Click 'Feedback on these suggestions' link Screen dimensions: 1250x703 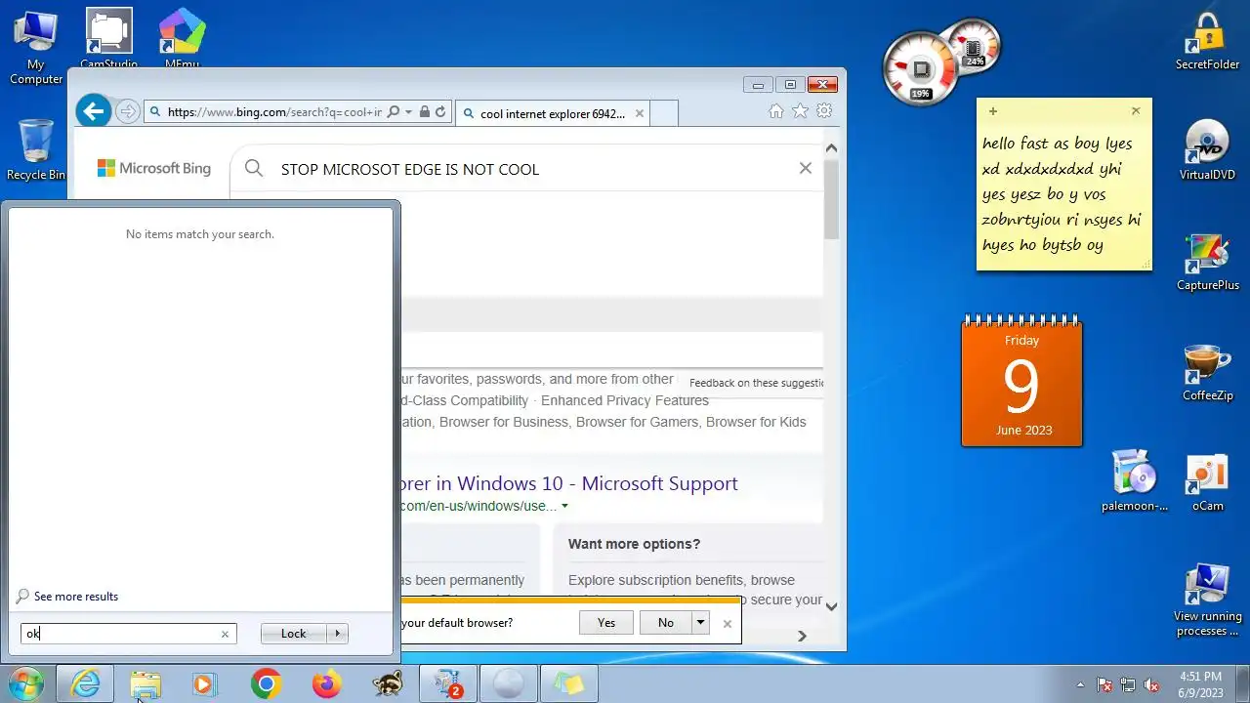(756, 383)
